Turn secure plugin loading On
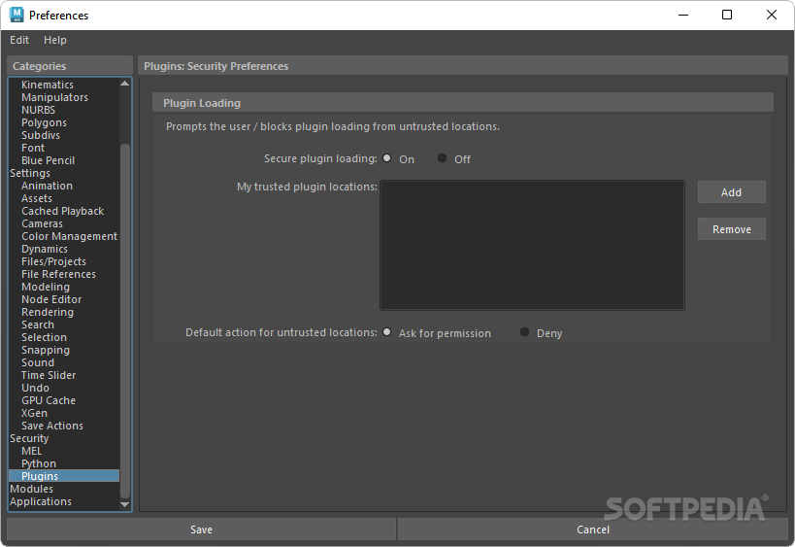795x547 pixels. point(387,158)
